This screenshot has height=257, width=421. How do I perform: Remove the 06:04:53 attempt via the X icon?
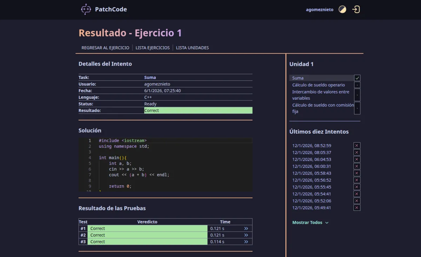356,159
